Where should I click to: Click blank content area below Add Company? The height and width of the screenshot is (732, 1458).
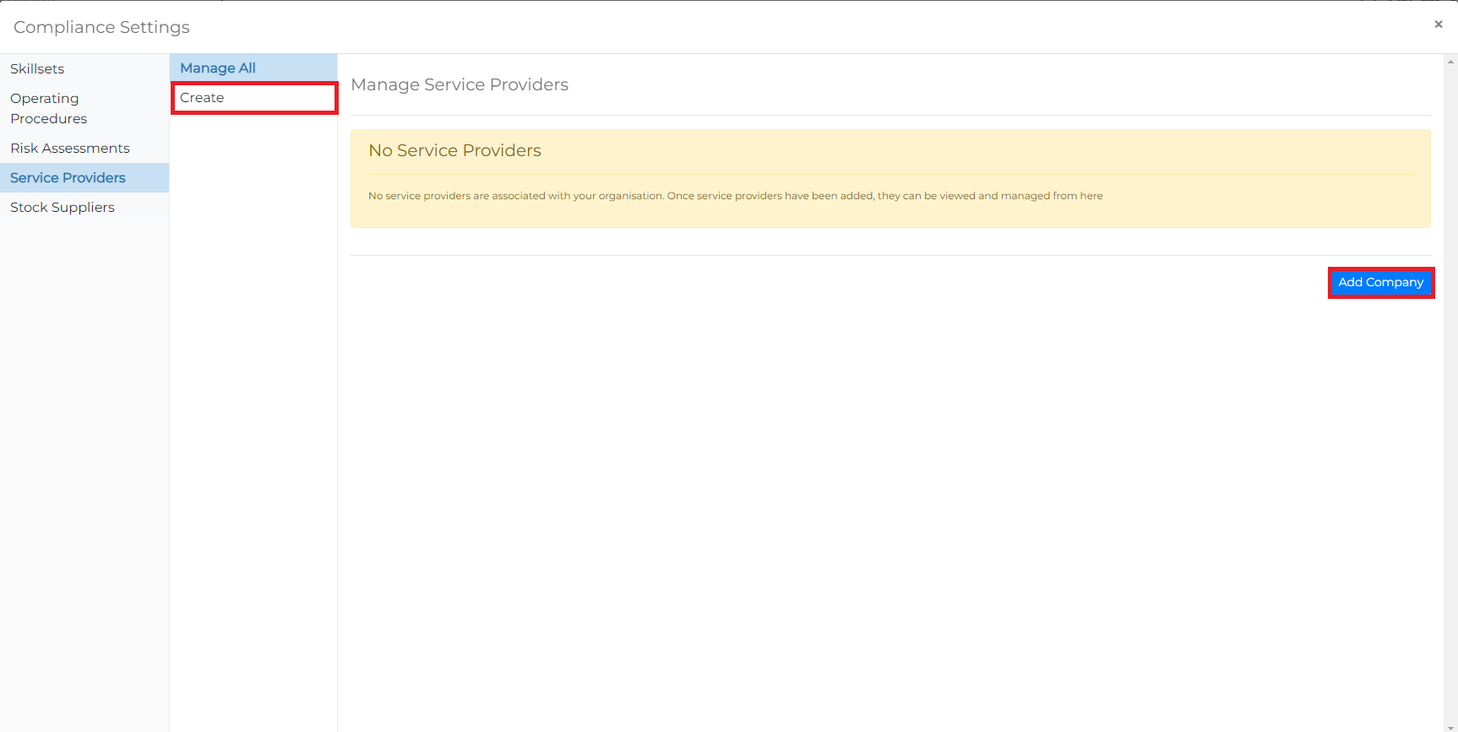887,507
